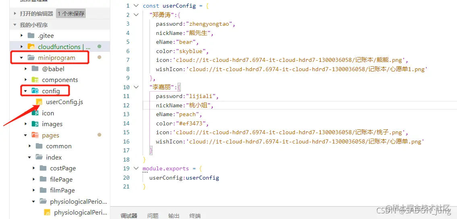Click the miniprogram folder icon
The height and width of the screenshot is (219, 457).
31,57
